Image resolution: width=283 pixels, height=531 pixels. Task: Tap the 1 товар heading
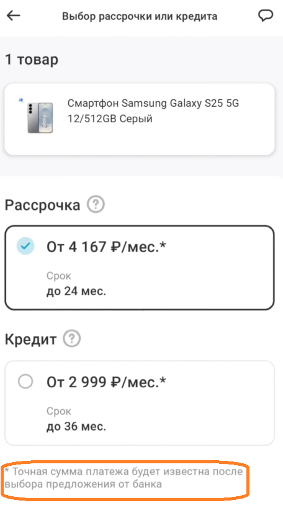[32, 60]
